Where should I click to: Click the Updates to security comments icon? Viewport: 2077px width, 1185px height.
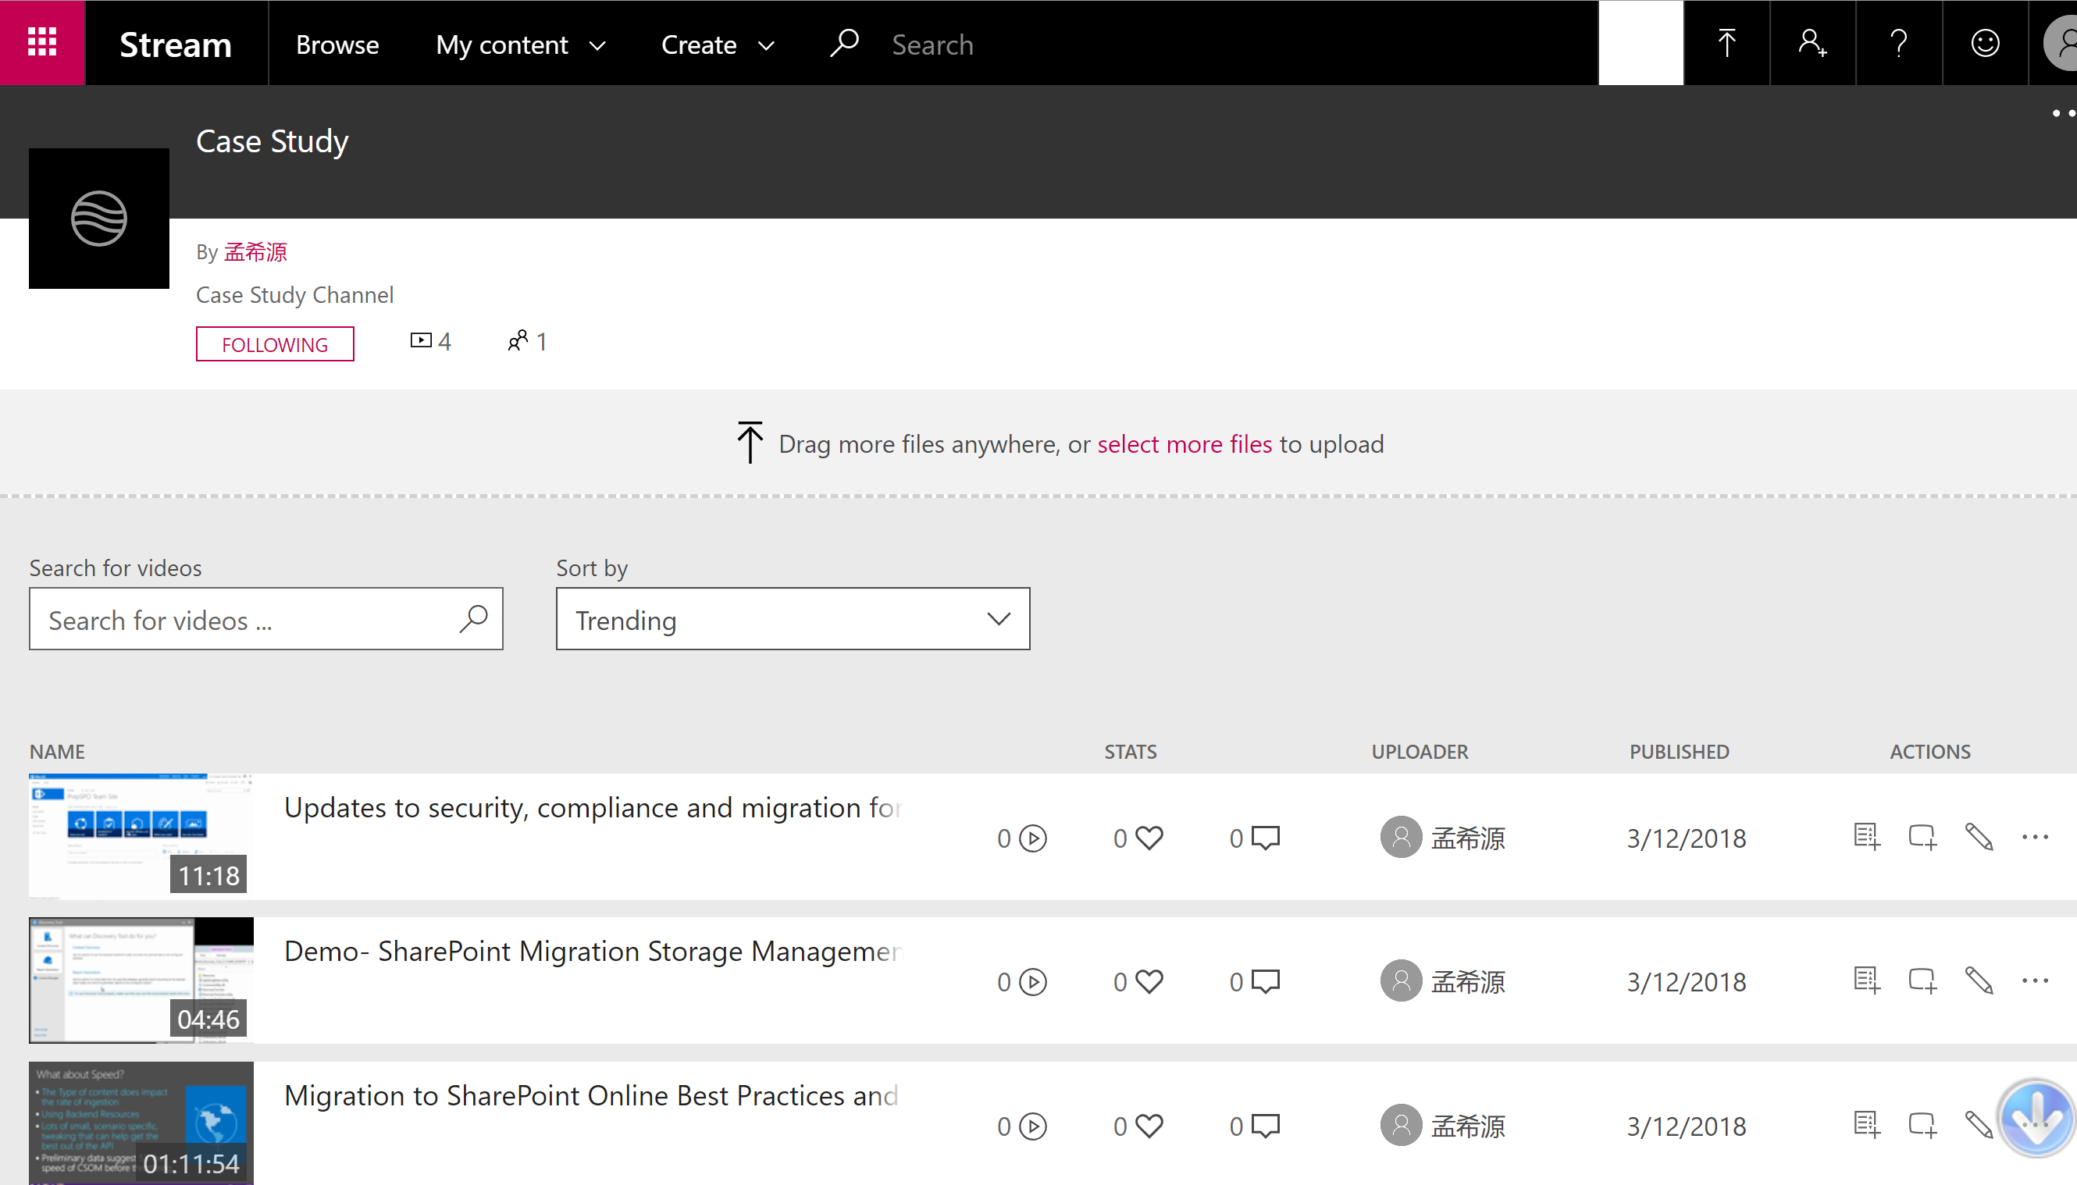pyautogui.click(x=1266, y=838)
